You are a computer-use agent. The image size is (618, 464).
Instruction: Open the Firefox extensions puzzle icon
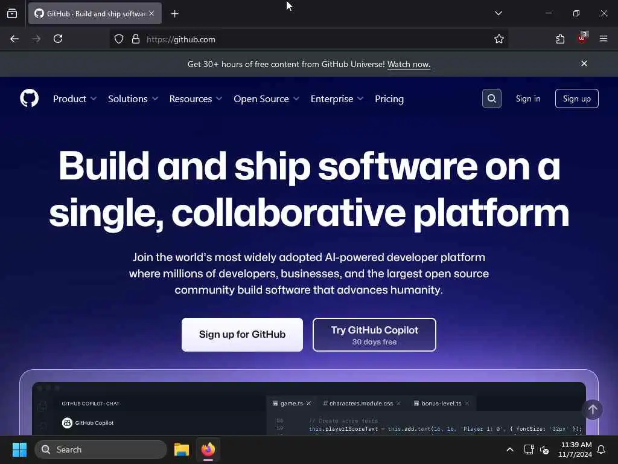[560, 39]
